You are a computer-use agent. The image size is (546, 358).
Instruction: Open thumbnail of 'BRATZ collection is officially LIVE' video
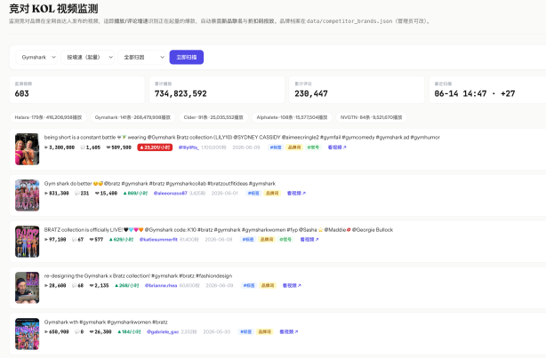(x=28, y=242)
